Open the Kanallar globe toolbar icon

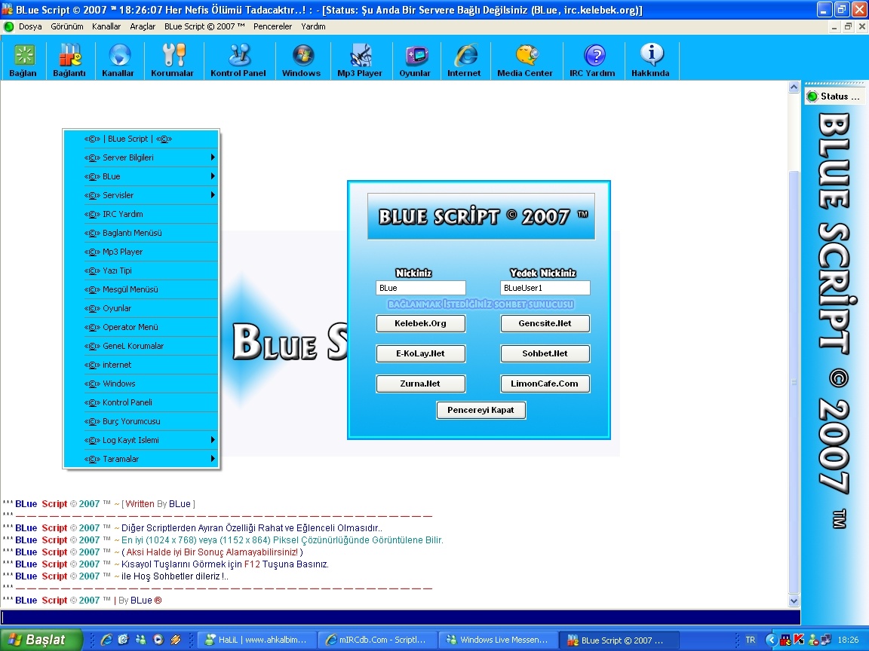point(118,60)
